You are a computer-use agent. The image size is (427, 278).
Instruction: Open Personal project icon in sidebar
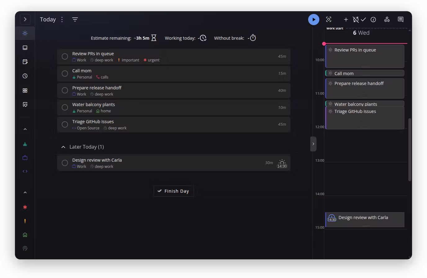tap(25, 144)
